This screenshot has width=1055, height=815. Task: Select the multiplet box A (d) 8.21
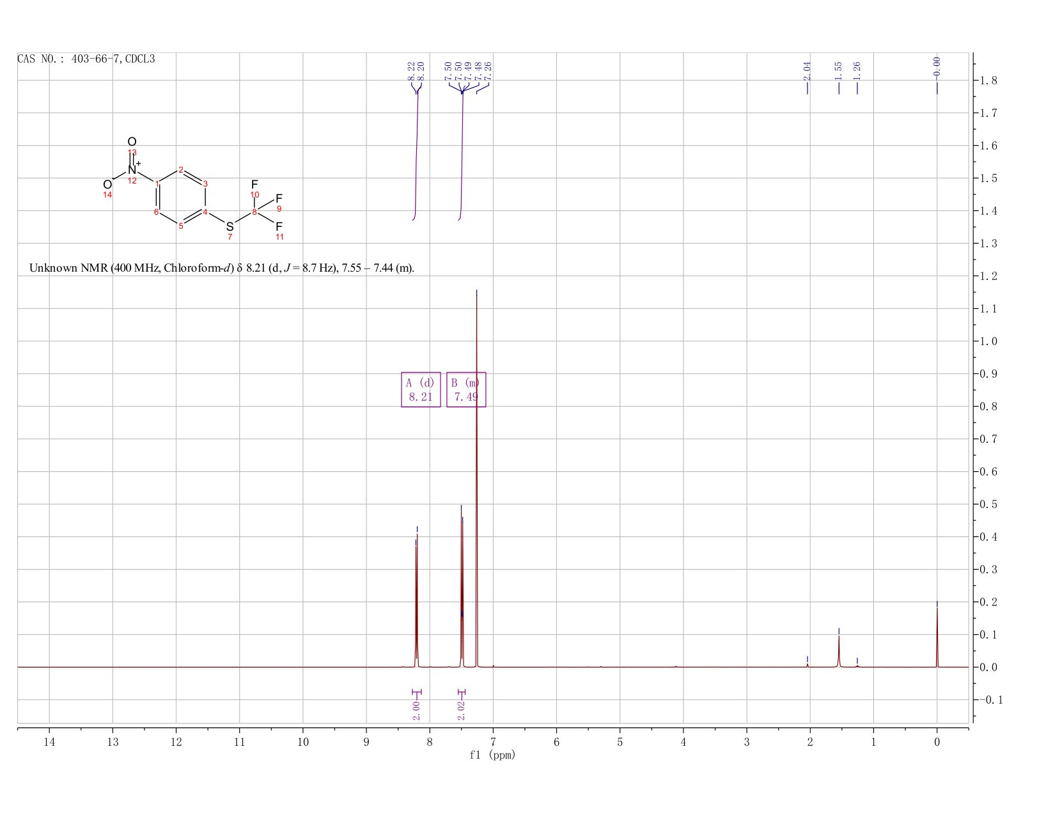pyautogui.click(x=421, y=389)
